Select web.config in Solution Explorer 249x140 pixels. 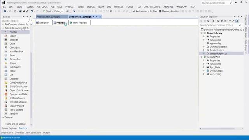point(215,74)
